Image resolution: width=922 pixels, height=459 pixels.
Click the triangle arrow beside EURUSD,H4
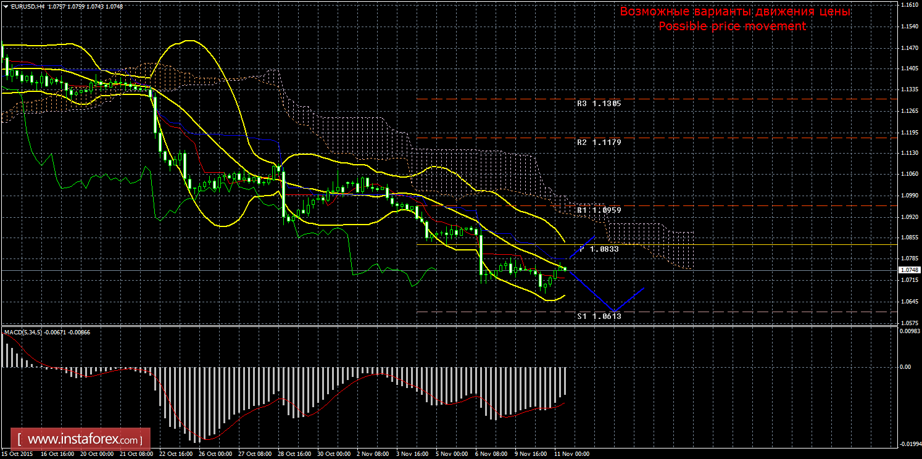click(6, 6)
